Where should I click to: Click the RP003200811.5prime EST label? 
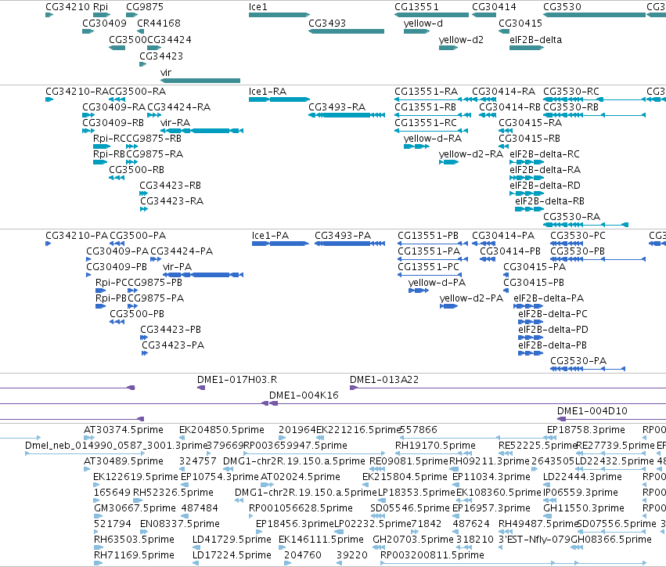[x=432, y=555]
